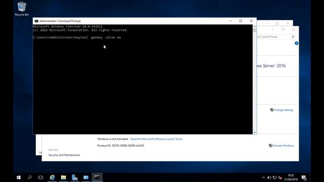This screenshot has width=324, height=182.
Task: Open the taskbar clock and date
Action: pos(291,177)
